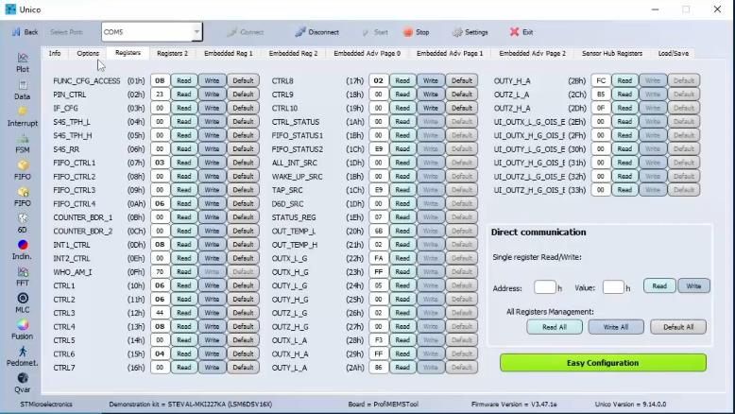Viewport: 735px width, 414px height.
Task: Click the Stop acquisition button
Action: click(x=417, y=32)
